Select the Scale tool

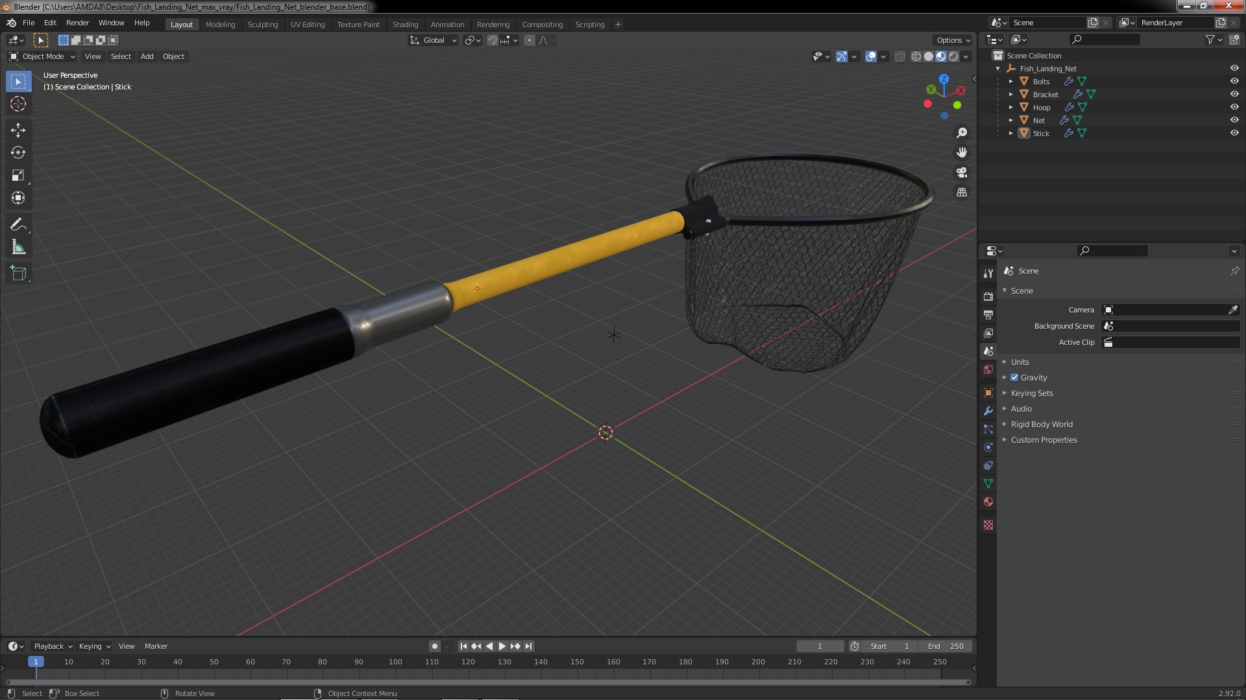18,176
